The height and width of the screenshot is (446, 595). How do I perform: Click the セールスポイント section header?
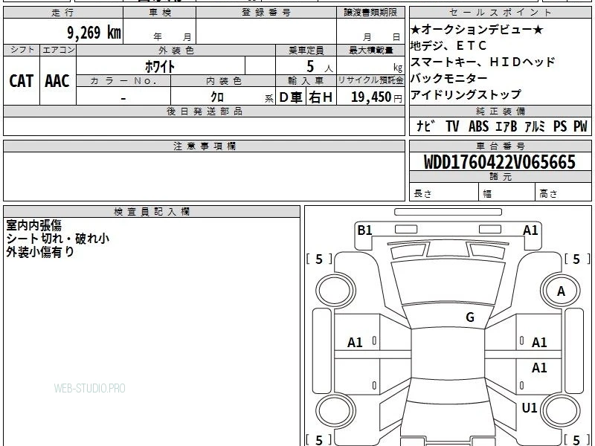click(x=500, y=13)
